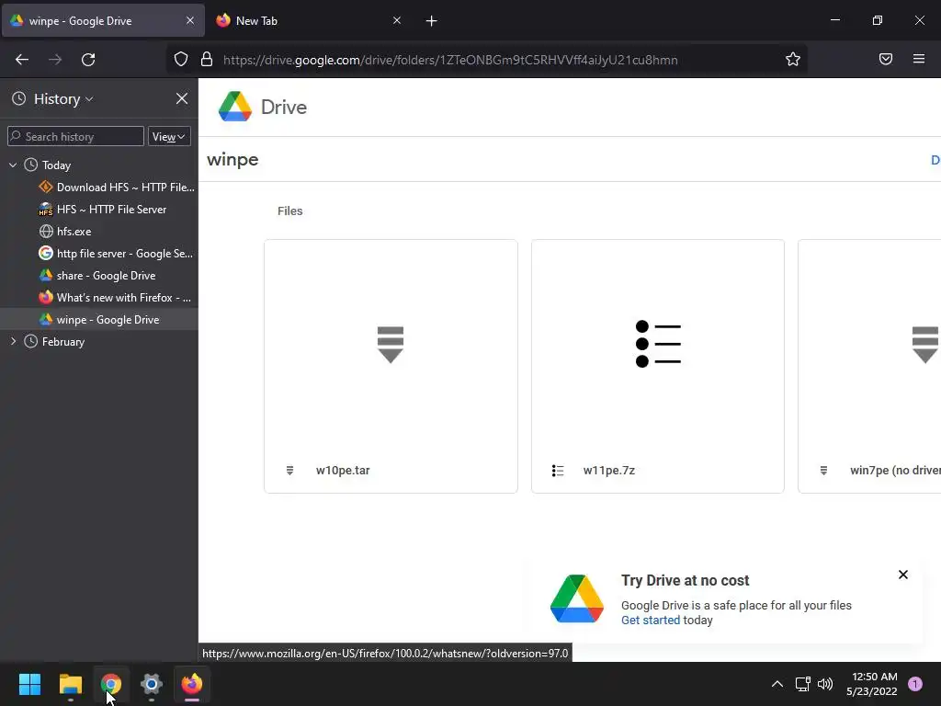Expand the February history group
Screen dimensions: 941x706
click(13, 342)
